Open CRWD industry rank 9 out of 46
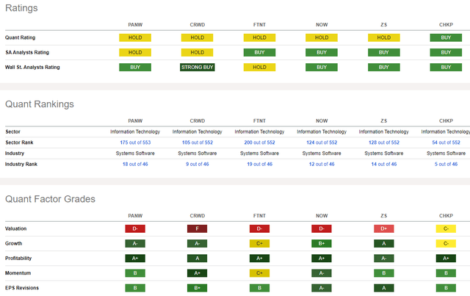This screenshot has height=296, width=470. click(198, 164)
